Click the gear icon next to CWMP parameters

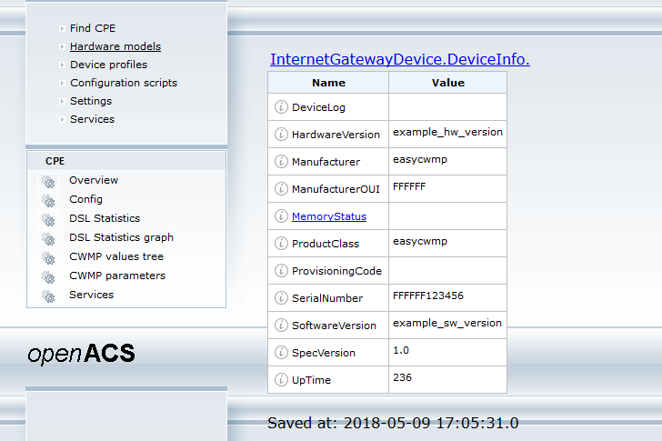click(48, 277)
